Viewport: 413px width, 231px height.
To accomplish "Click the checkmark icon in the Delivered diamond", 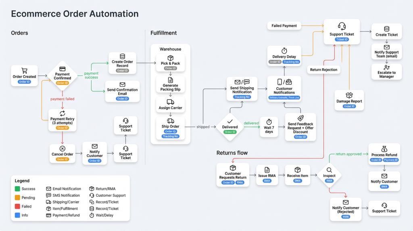I will coord(230,121).
